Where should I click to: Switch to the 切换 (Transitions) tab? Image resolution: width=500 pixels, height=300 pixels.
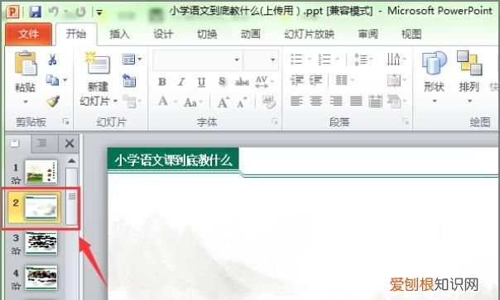[207, 34]
